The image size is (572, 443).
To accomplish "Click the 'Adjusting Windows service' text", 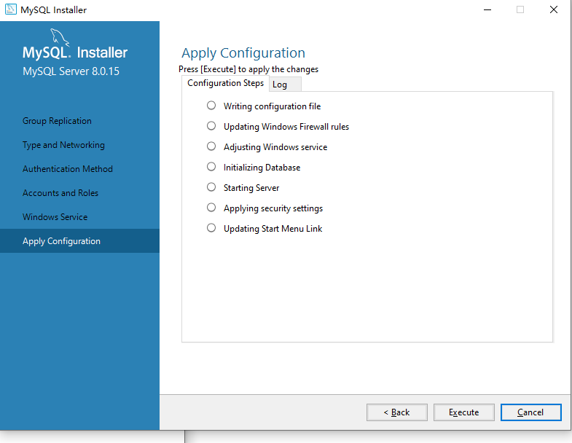I will [275, 147].
